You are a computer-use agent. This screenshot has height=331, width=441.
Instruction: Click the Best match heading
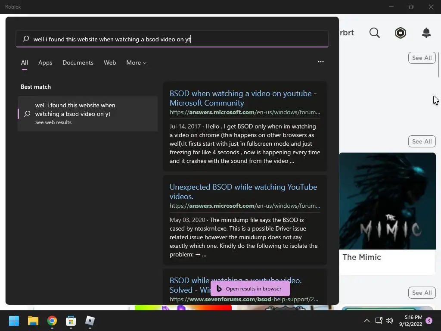click(x=36, y=87)
